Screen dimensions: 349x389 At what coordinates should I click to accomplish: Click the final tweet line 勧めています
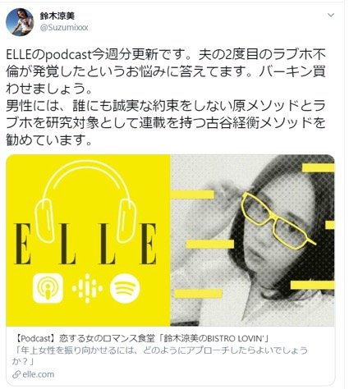48,140
